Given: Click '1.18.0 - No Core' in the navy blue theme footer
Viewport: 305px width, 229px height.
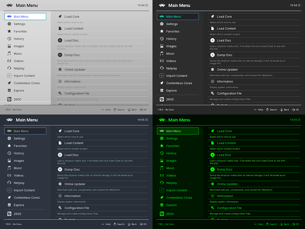Looking at the screenshot, I should tap(13, 224).
